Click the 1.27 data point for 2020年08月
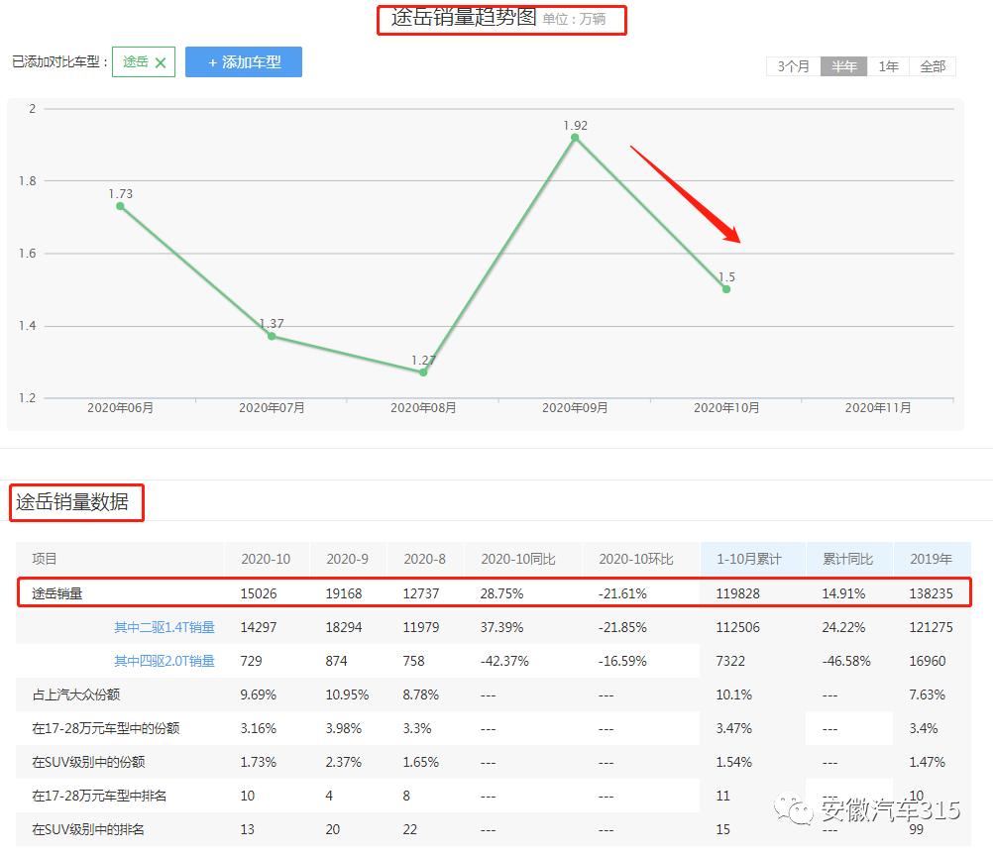993x854 pixels. (x=423, y=373)
